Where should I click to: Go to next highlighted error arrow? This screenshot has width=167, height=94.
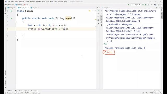tap(95, 11)
